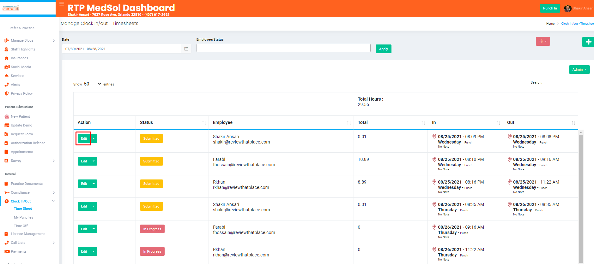Click the Staff Highlights icon
This screenshot has height=264, width=594.
tap(7, 49)
